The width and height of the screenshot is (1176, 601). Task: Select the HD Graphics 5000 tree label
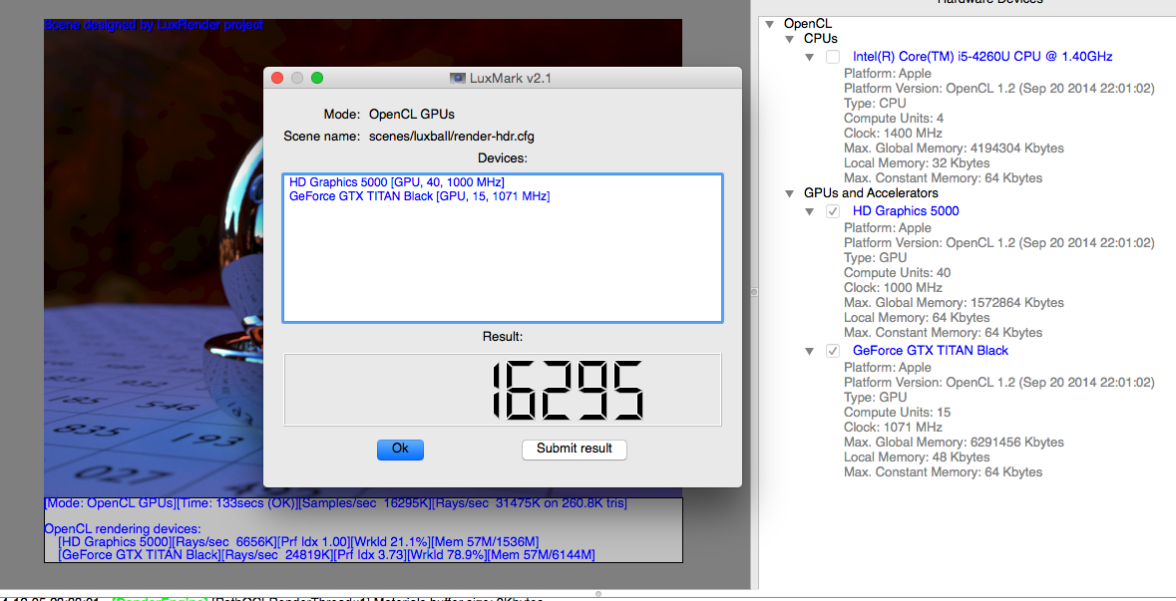[906, 210]
